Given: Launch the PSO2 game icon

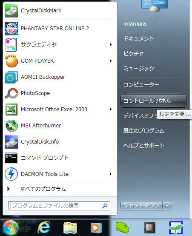Looking at the screenshot, I should (11, 29).
